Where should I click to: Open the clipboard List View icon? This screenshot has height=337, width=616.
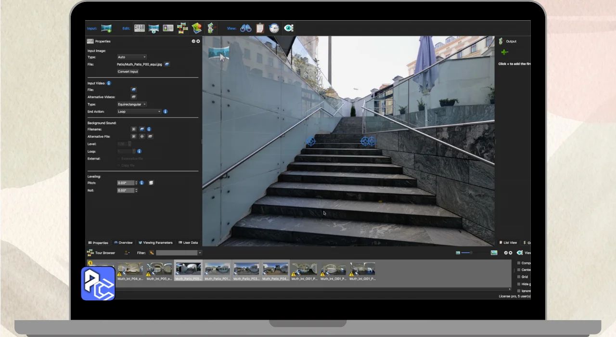(260, 28)
